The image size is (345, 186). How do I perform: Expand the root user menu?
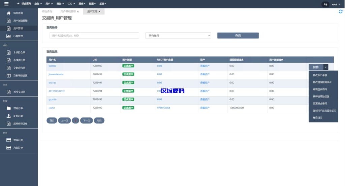tap(335, 4)
